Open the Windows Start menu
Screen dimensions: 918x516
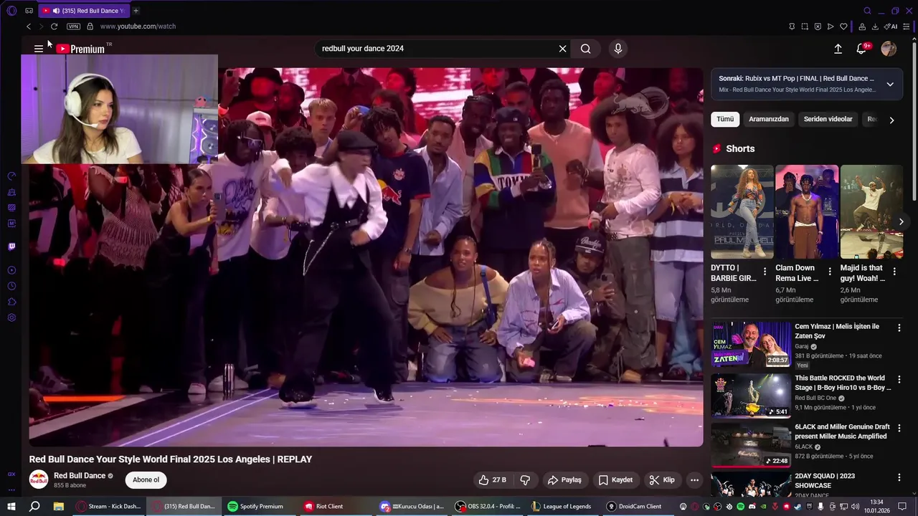point(11,507)
